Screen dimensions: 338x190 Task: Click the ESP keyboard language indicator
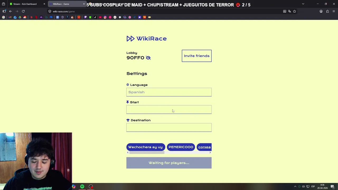click(313, 187)
